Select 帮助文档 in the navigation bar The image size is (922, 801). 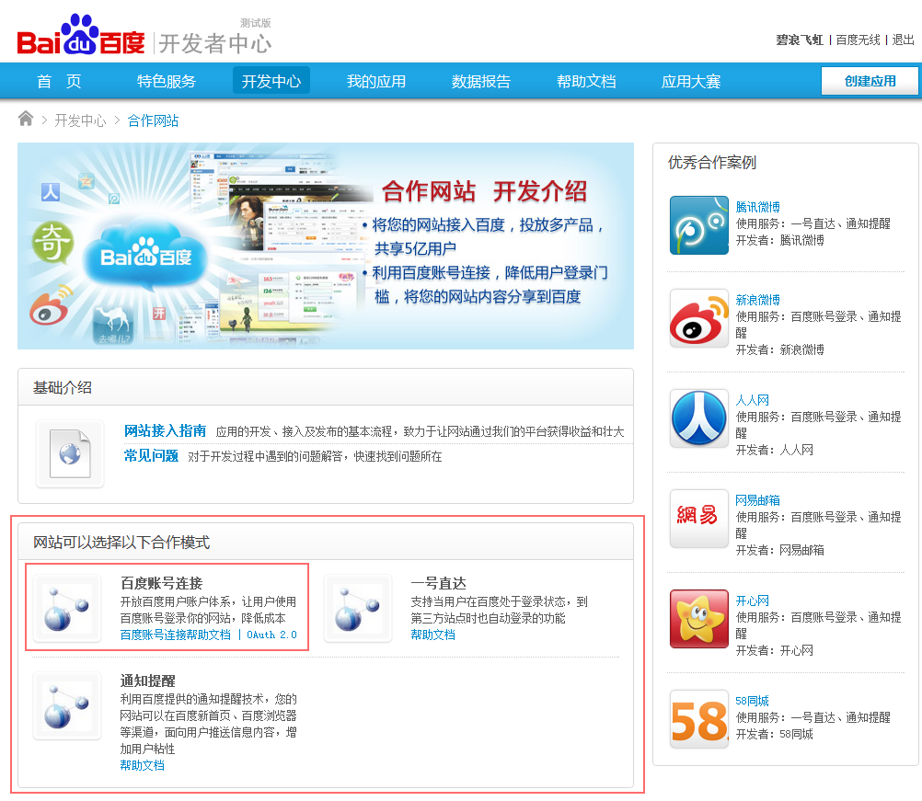coord(587,81)
